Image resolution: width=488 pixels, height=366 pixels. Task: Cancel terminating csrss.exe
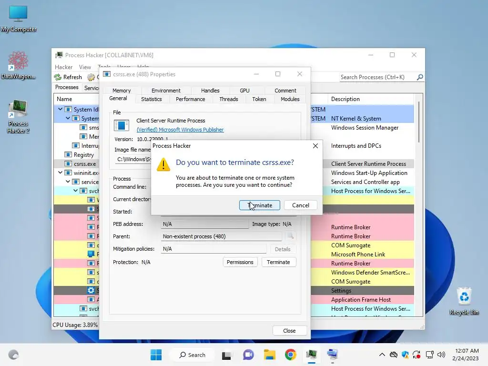[x=301, y=205]
